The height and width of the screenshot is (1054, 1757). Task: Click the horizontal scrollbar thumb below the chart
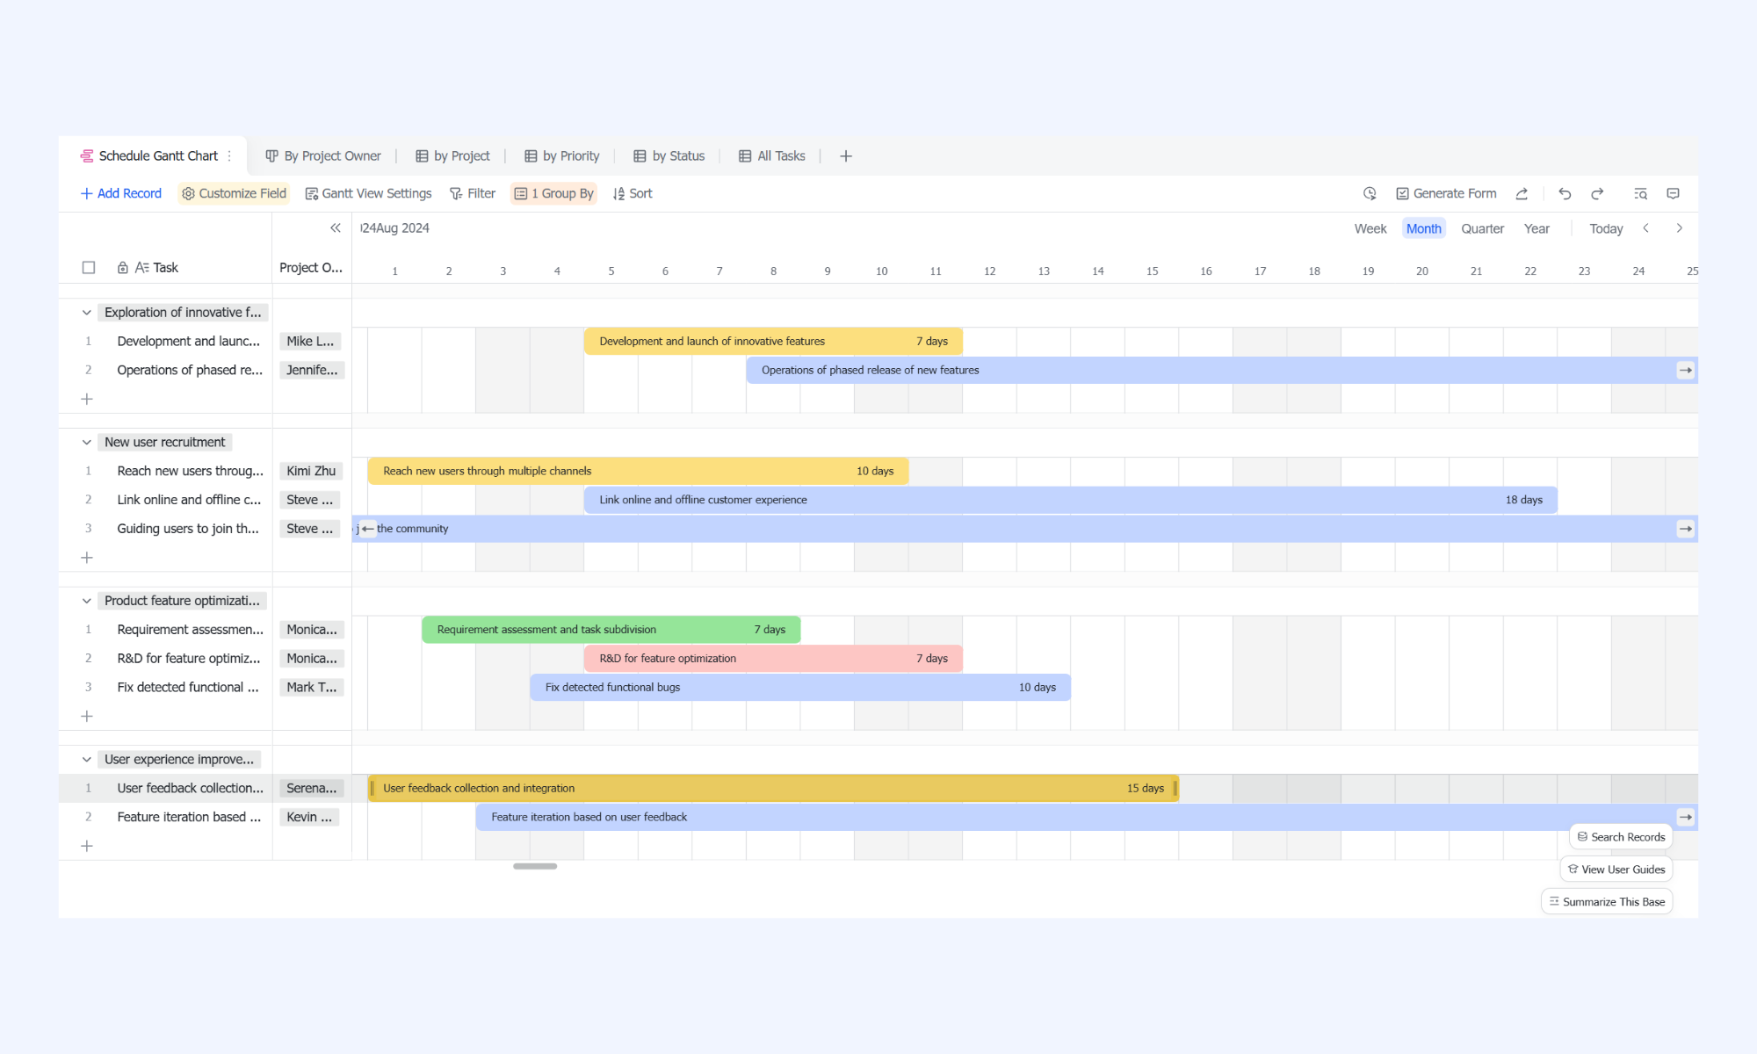pyautogui.click(x=535, y=866)
